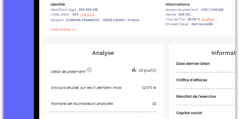
Task: Click the Identité section heading
Action: 58,5
